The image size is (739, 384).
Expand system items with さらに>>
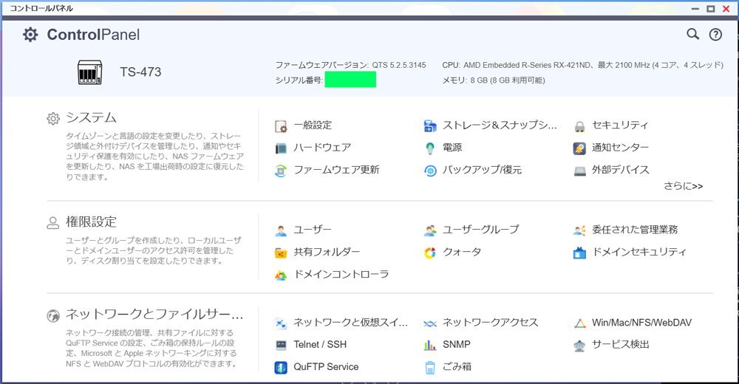click(x=684, y=186)
